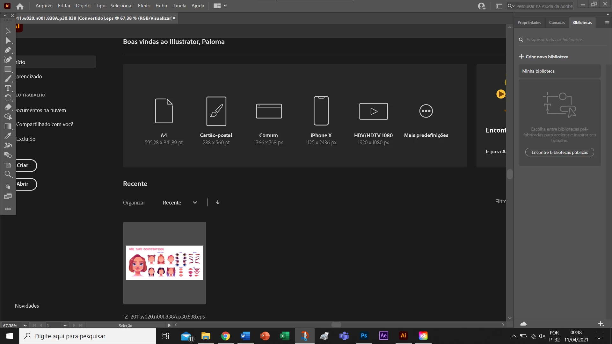Select the Eyedropper tool

pyautogui.click(x=8, y=136)
